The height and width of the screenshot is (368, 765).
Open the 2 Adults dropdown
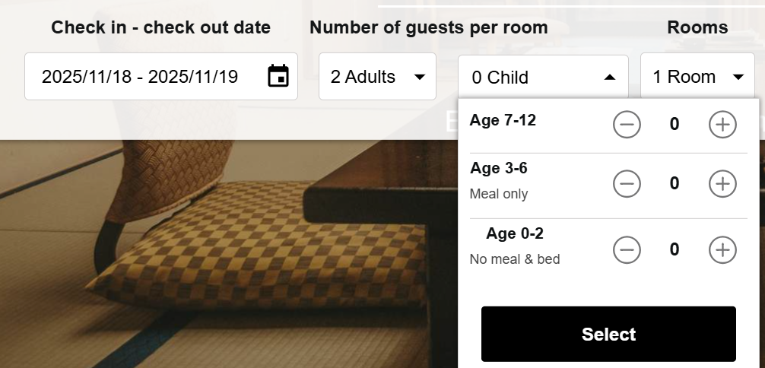click(x=377, y=77)
